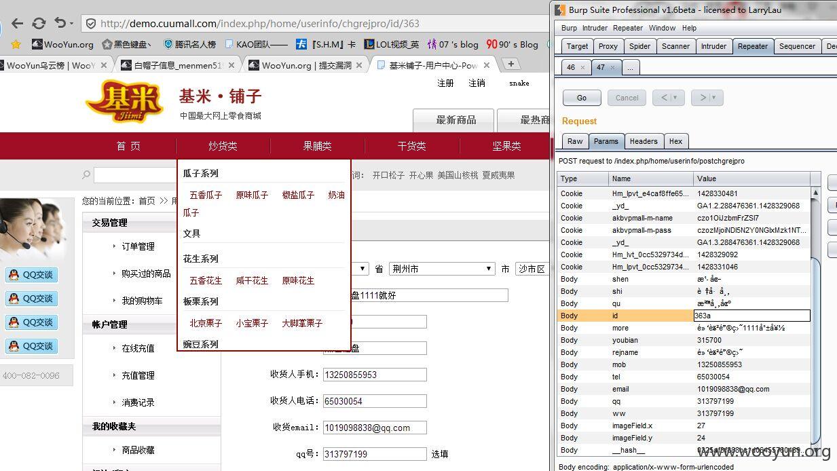Viewport: 837px width, 471px height.
Task: Open 干货类 in the red navigation bar
Action: tap(411, 146)
